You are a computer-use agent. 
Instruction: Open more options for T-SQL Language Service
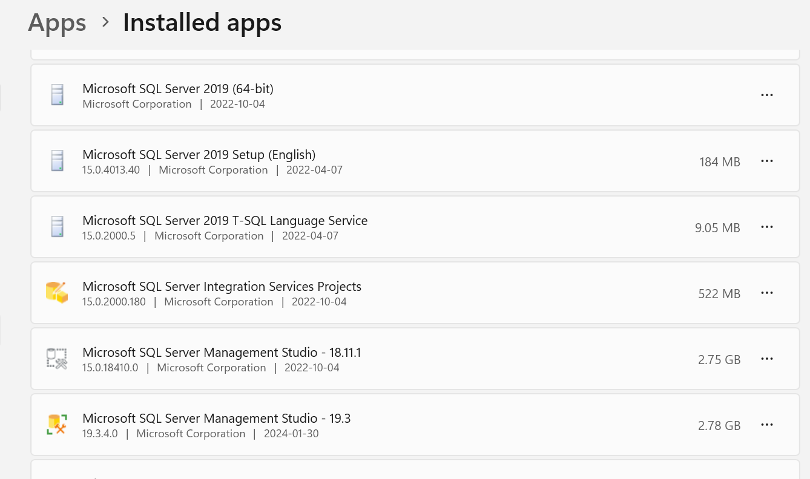pyautogui.click(x=766, y=227)
